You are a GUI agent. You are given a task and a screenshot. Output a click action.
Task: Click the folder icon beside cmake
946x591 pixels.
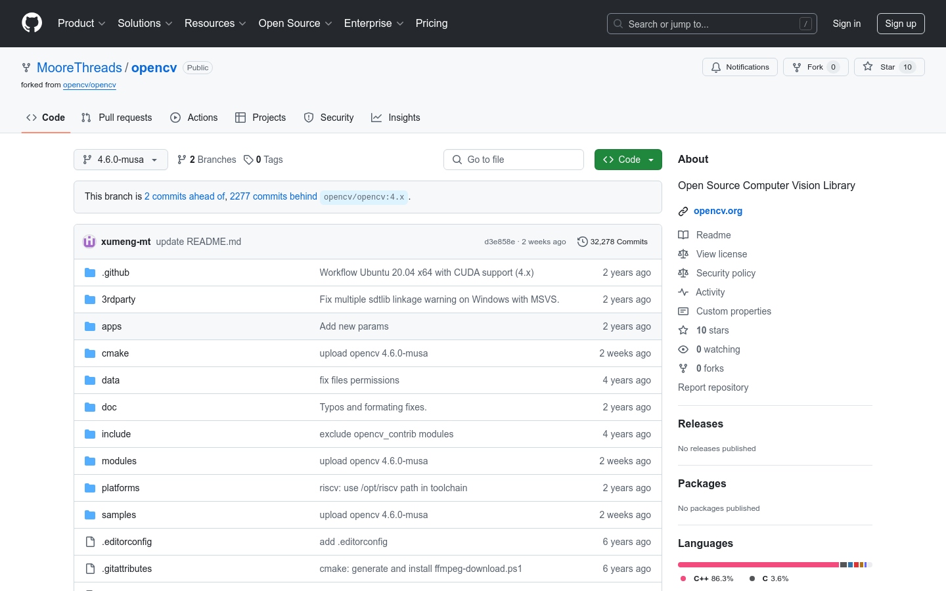pyautogui.click(x=90, y=353)
